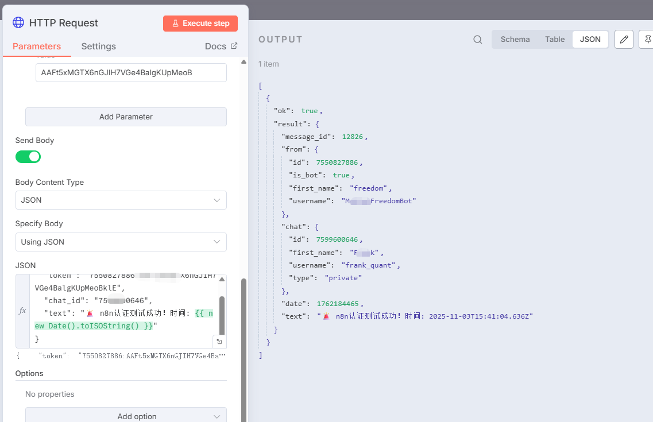Switch to the Settings tab
The height and width of the screenshot is (422, 653).
98,47
